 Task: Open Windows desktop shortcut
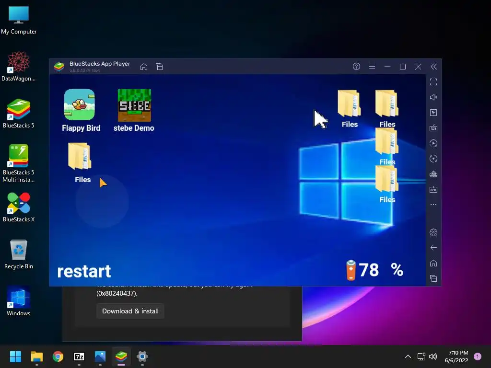(19, 301)
